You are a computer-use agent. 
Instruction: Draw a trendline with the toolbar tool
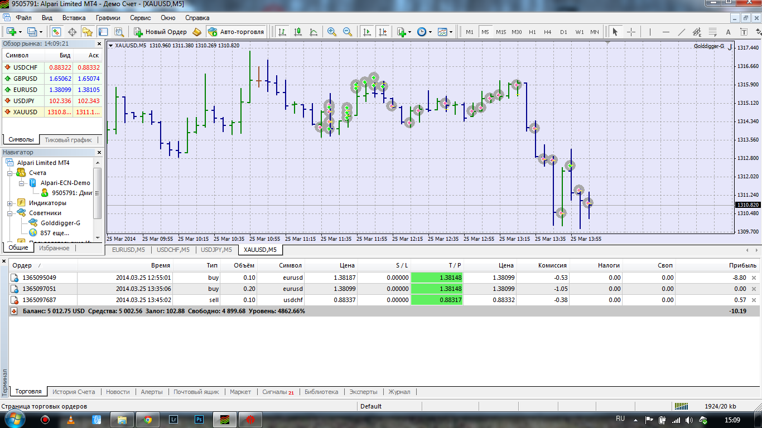(x=681, y=32)
